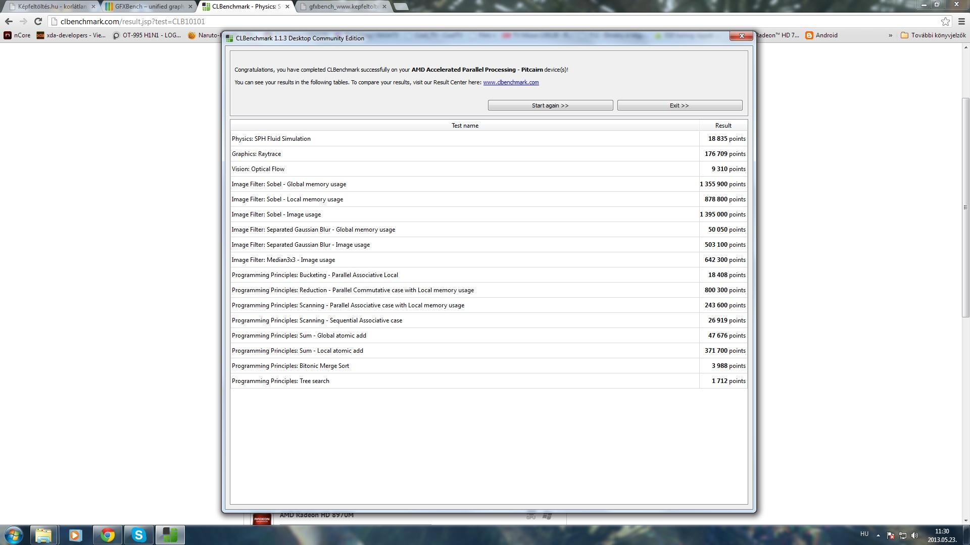Select Graphics: Raytrace row

tap(489, 154)
